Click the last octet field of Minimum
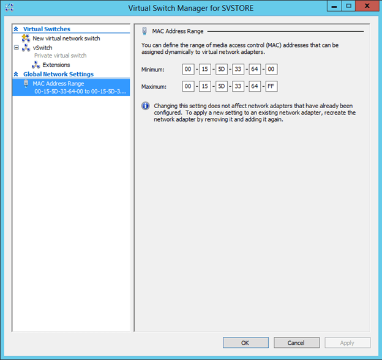Viewport: 382px width, 360px height. coord(271,70)
